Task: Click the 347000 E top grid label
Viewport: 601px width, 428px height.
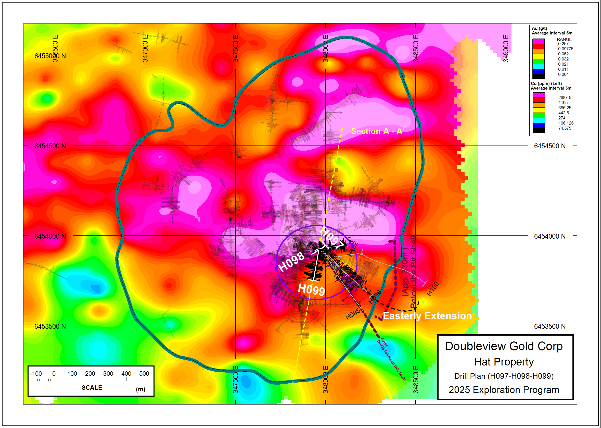Action: point(145,48)
